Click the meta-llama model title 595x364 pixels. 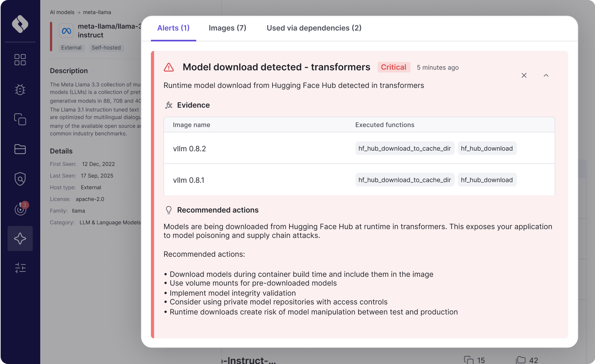point(109,31)
